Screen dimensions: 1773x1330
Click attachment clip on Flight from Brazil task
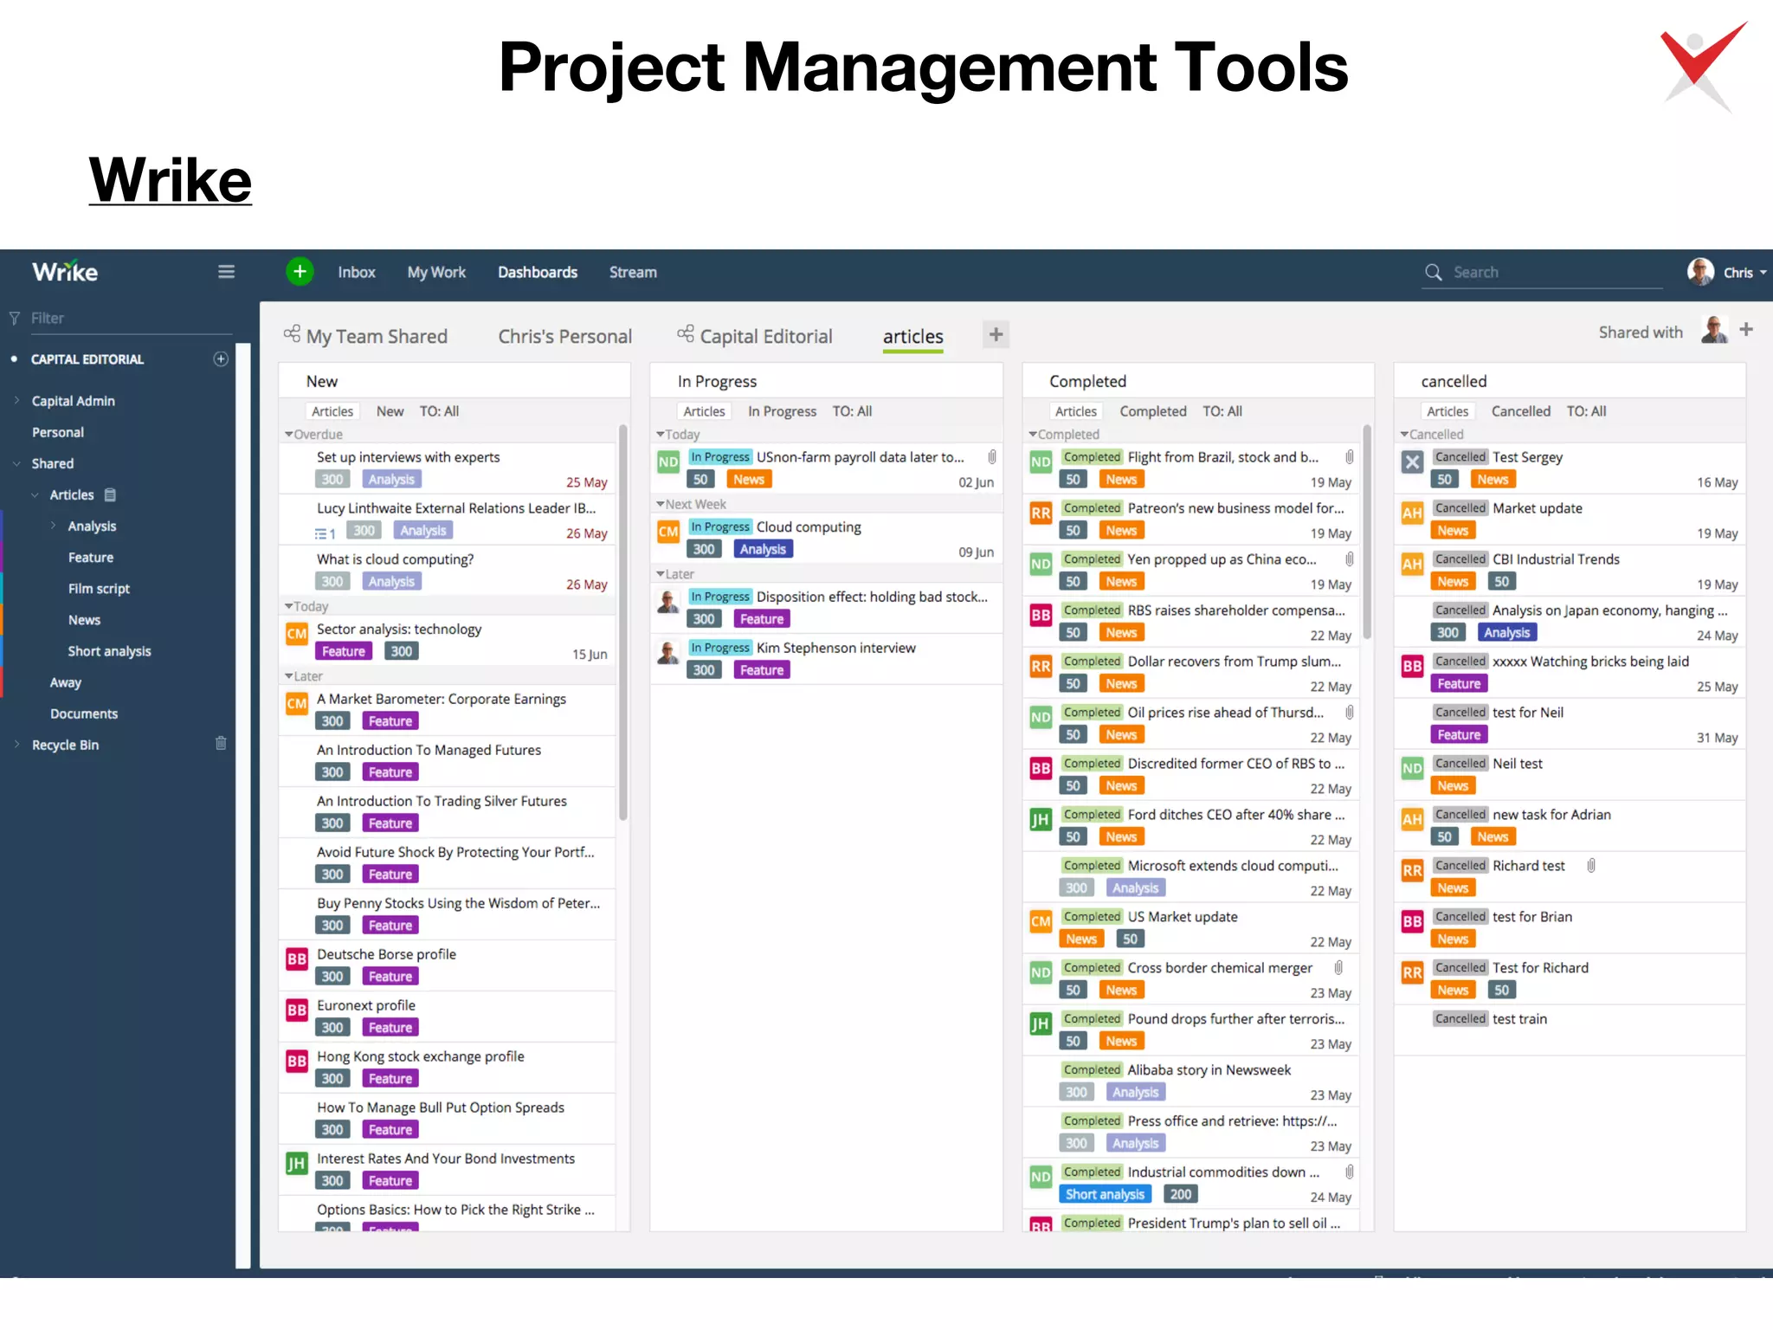click(1350, 456)
